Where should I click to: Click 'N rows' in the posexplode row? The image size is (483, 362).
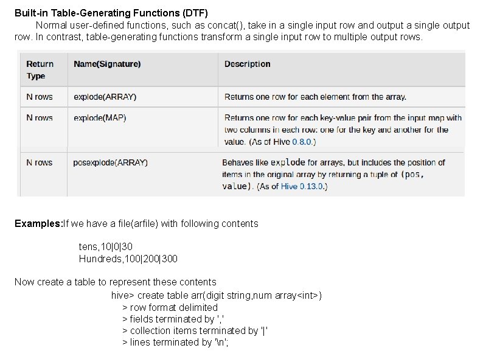40,162
